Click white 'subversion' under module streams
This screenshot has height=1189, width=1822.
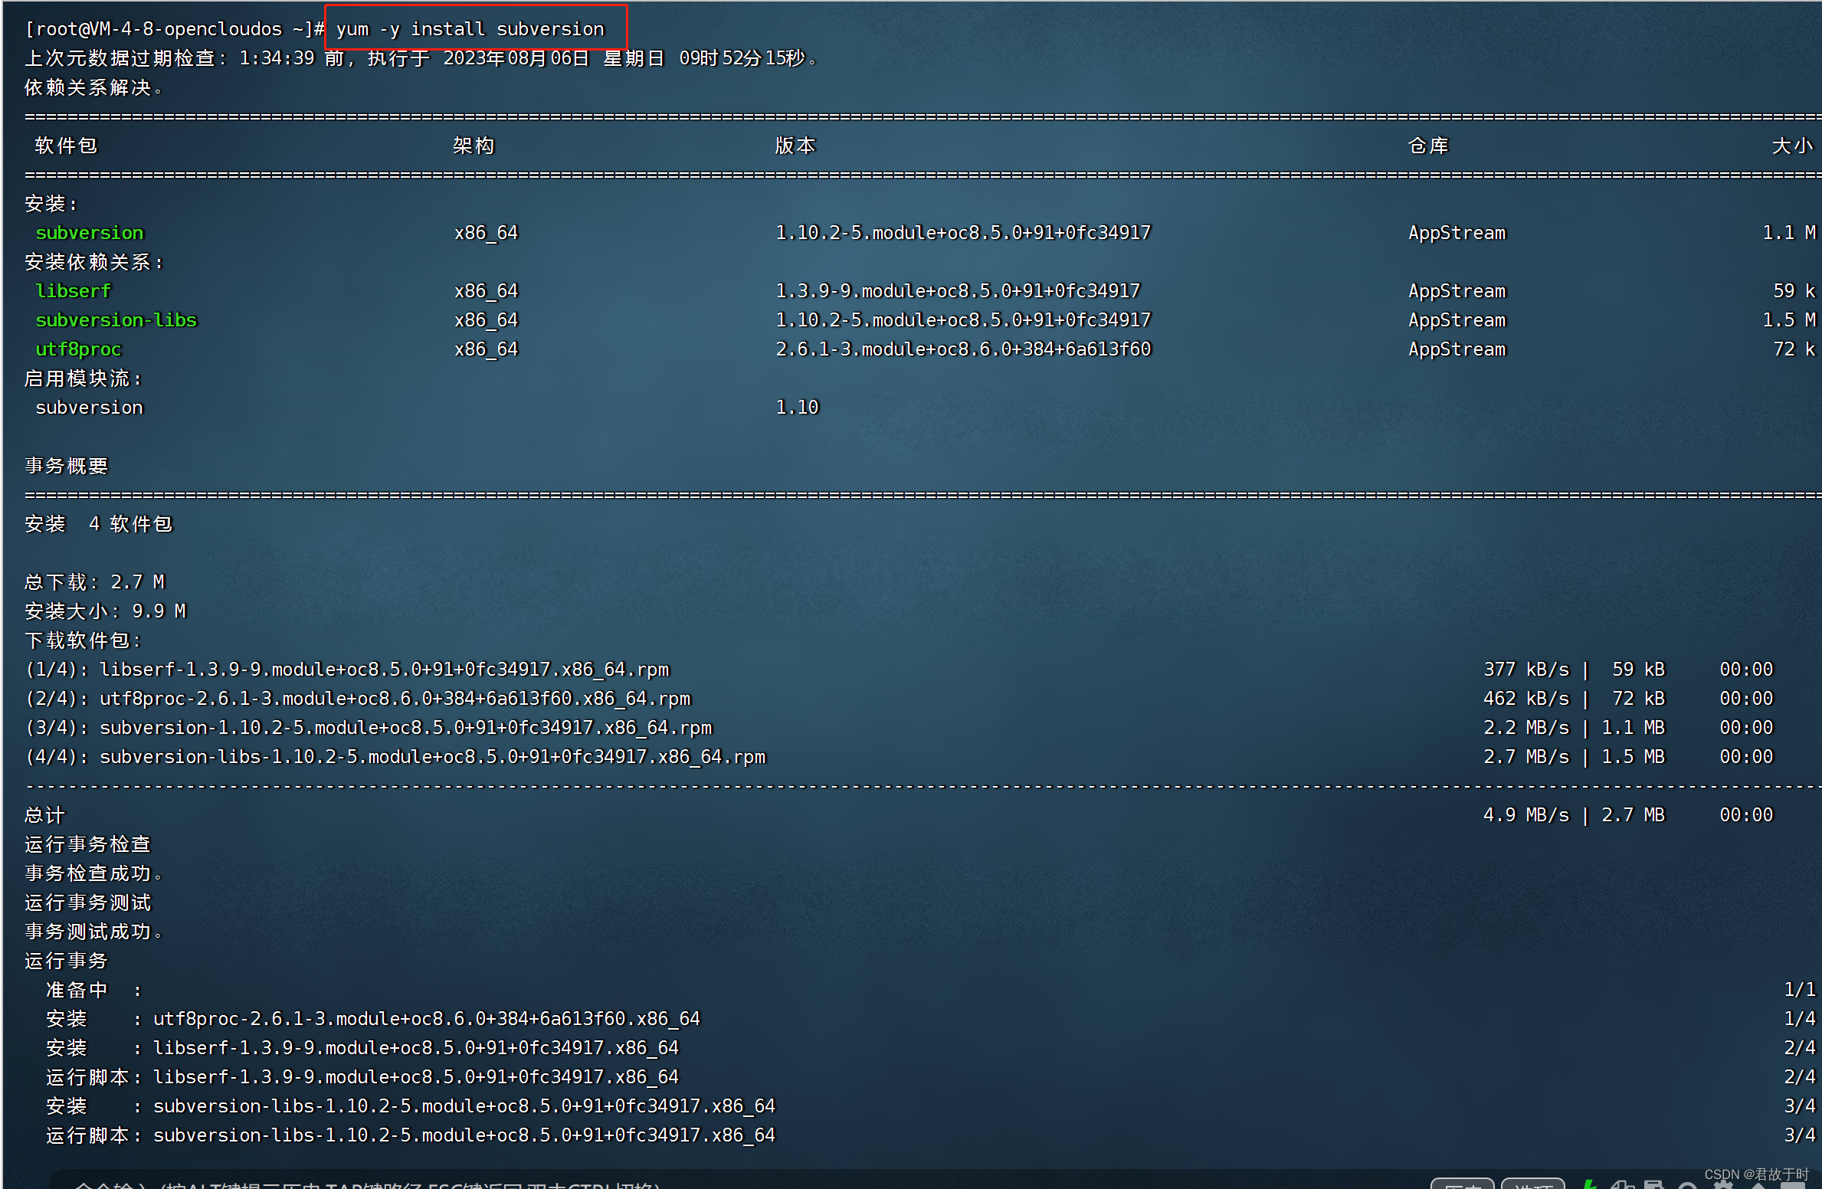pyautogui.click(x=90, y=408)
